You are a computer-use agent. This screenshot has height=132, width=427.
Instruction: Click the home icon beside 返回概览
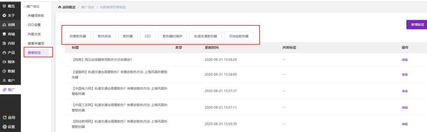coord(60,7)
